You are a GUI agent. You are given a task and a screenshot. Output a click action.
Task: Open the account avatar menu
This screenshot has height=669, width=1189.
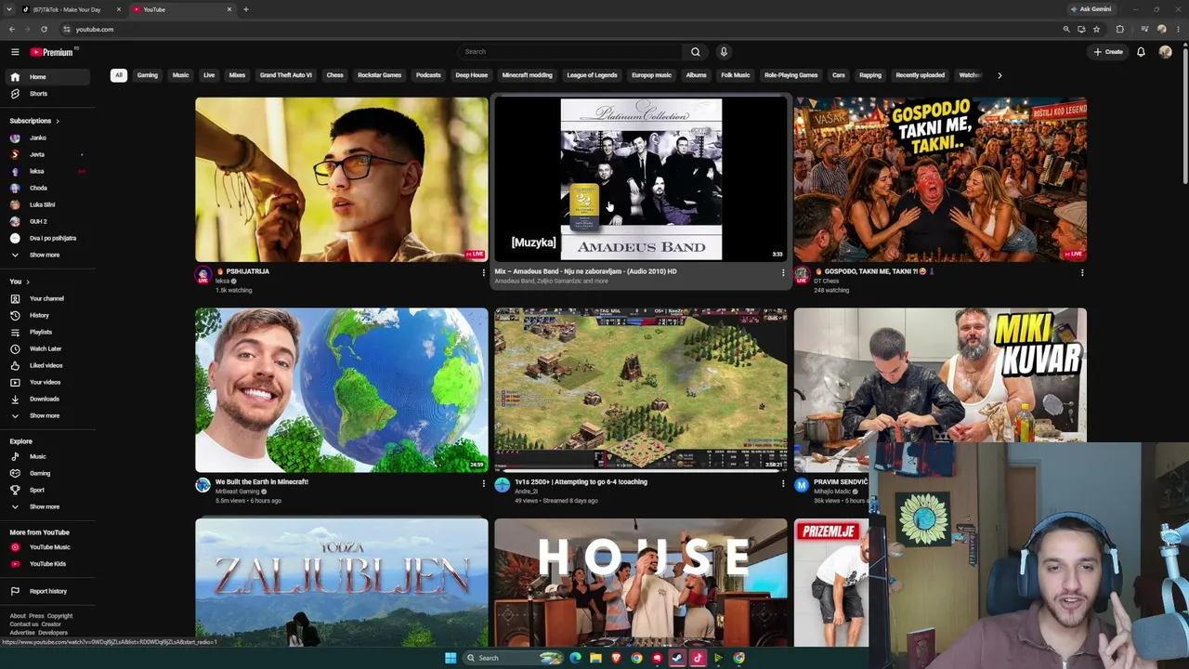[1165, 52]
